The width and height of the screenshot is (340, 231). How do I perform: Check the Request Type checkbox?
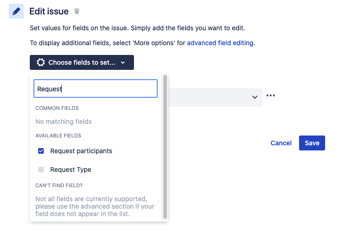pos(41,170)
